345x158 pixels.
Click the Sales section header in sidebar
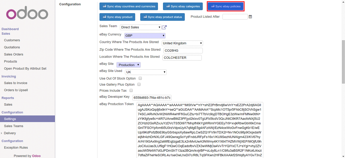coord(6,34)
